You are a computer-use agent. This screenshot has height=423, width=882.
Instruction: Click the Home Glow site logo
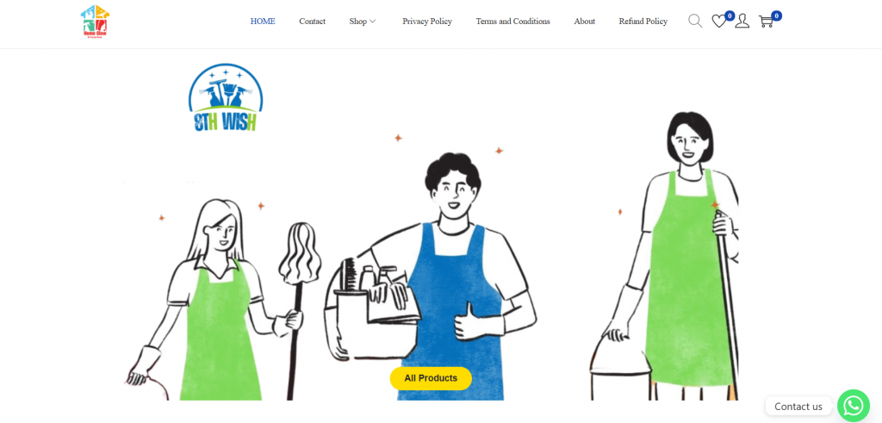pyautogui.click(x=95, y=22)
